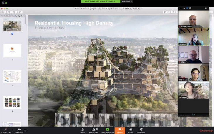Expand the video options arrow beside Parar Video
This screenshot has height=134, width=214.
point(25,130)
